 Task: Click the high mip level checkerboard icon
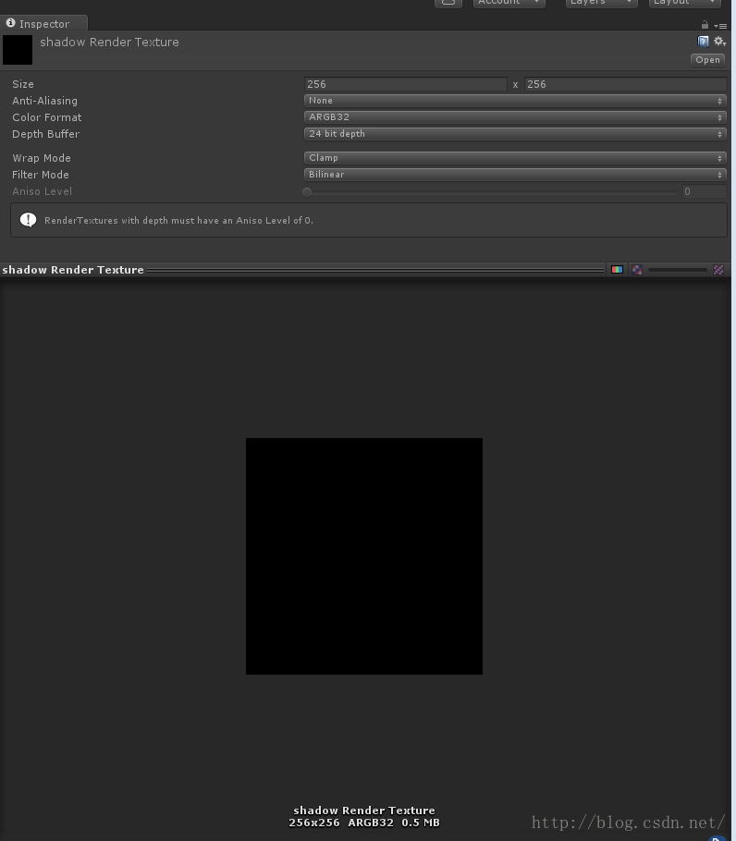pos(718,270)
